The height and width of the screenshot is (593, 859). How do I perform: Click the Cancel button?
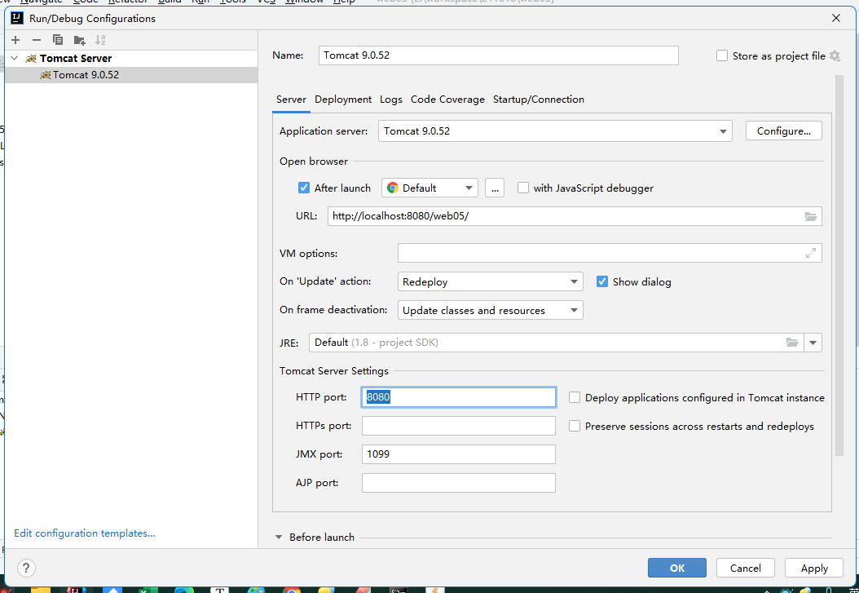coord(746,569)
